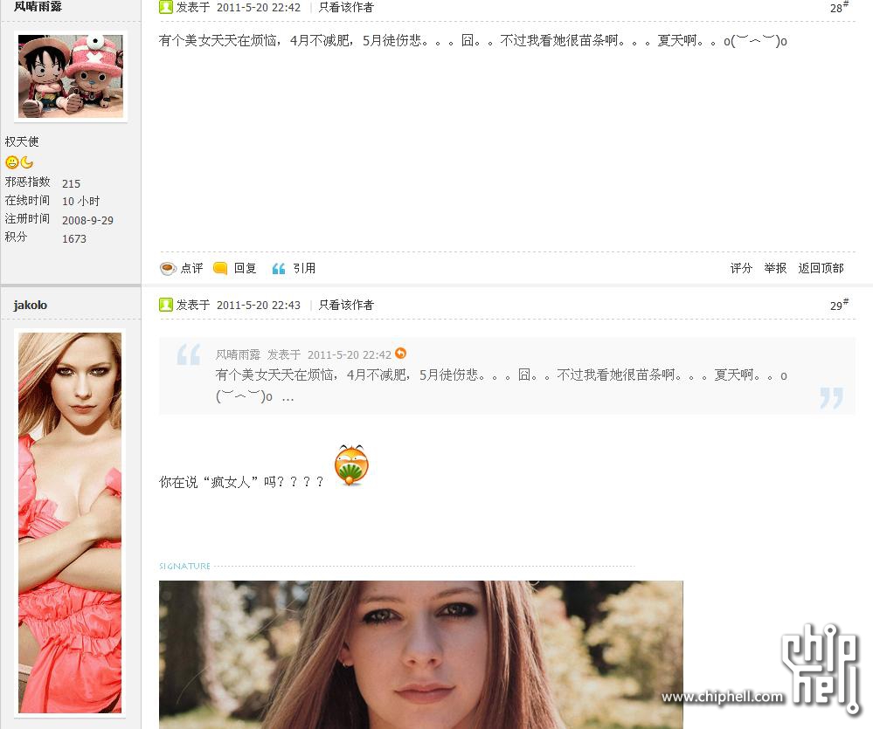Click the text 你在说“疯女人”吗？？？？

241,482
